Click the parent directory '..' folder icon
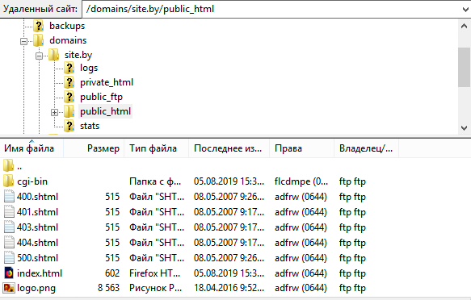The image size is (471, 300). [8, 165]
